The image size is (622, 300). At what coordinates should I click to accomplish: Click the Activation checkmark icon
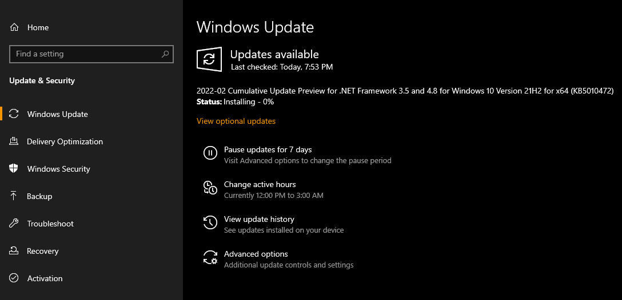click(x=14, y=278)
